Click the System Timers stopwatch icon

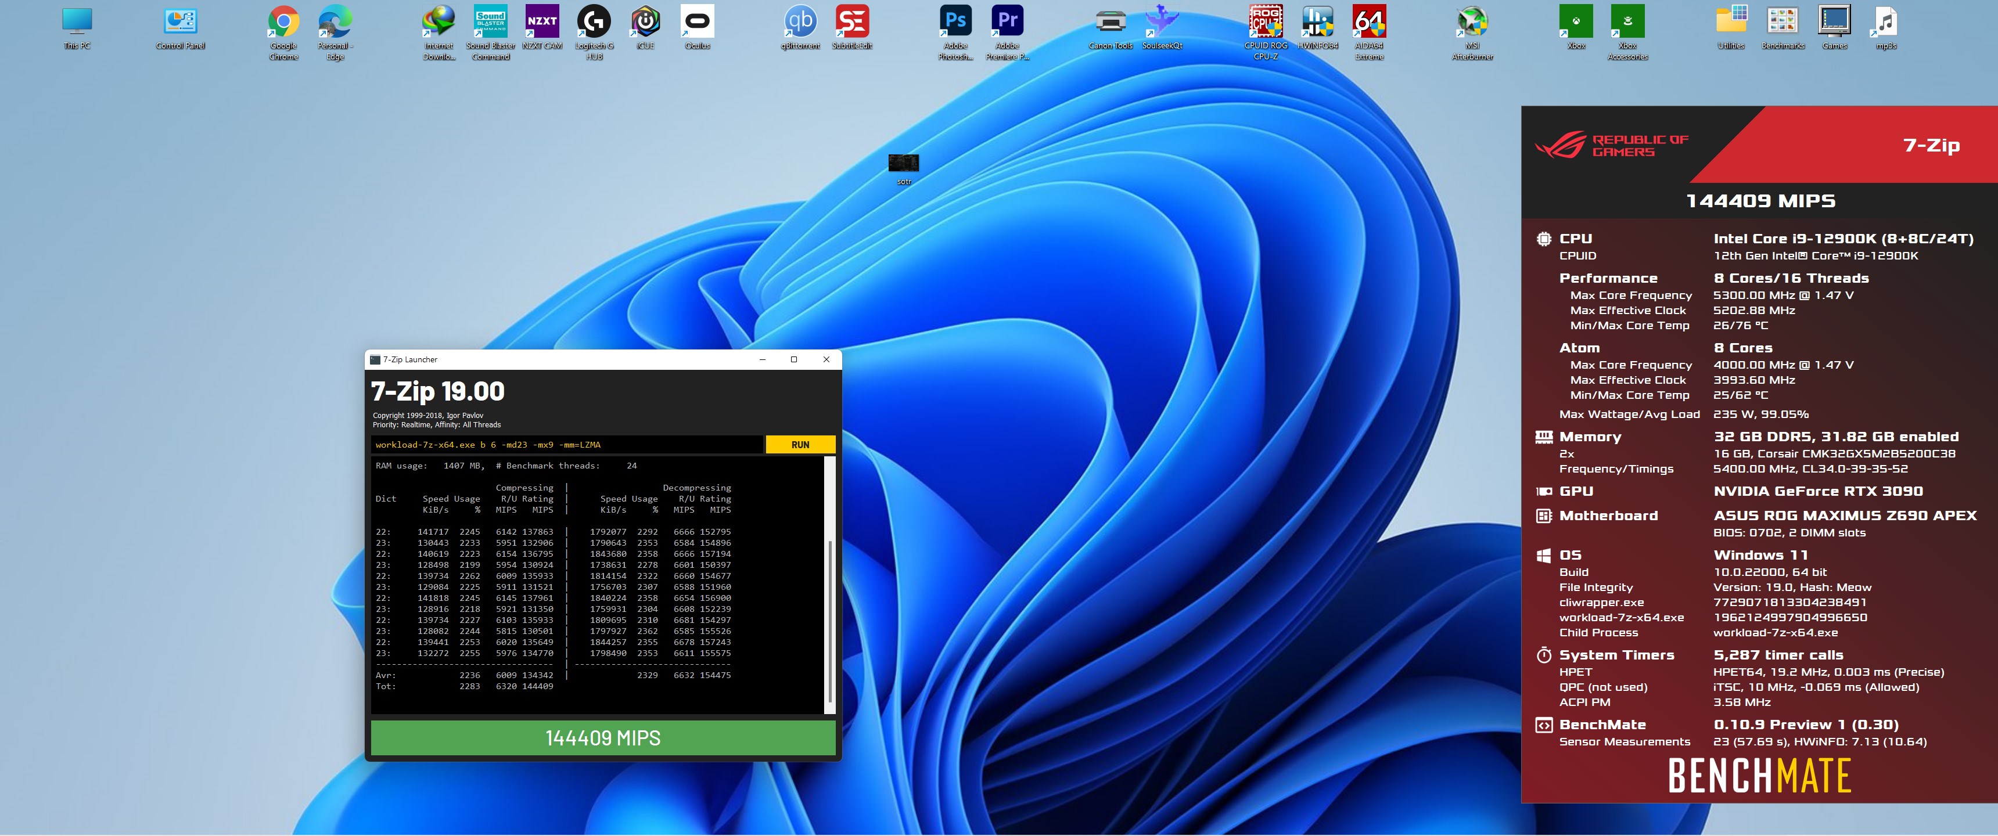1543,655
